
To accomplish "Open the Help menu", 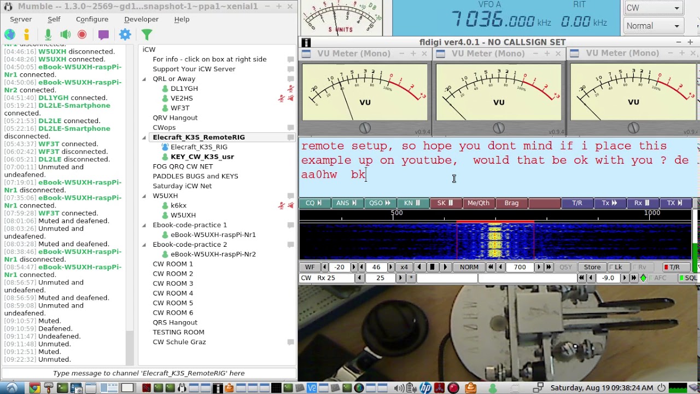I will click(x=182, y=19).
